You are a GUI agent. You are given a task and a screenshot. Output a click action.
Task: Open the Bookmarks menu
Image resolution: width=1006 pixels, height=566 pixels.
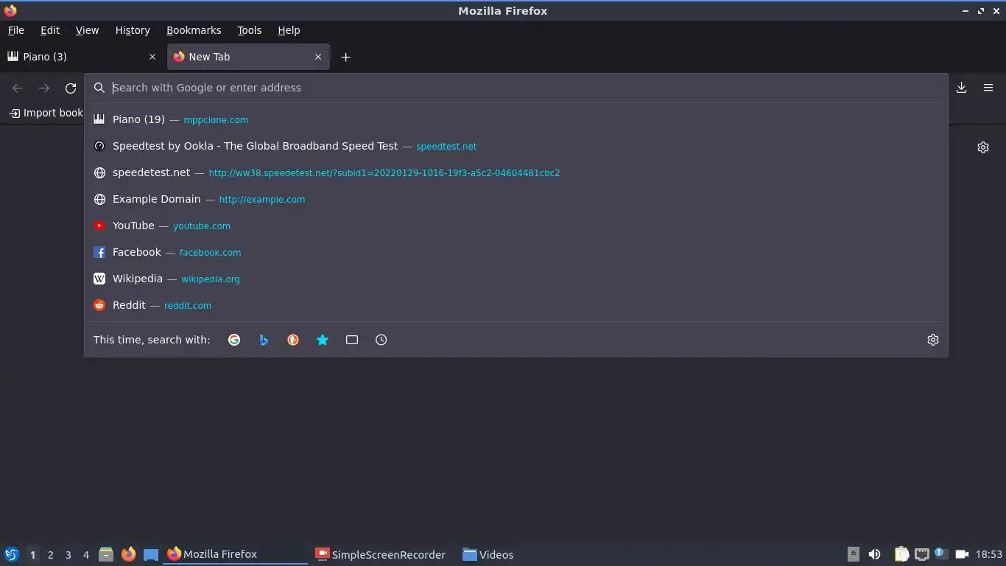coord(194,30)
